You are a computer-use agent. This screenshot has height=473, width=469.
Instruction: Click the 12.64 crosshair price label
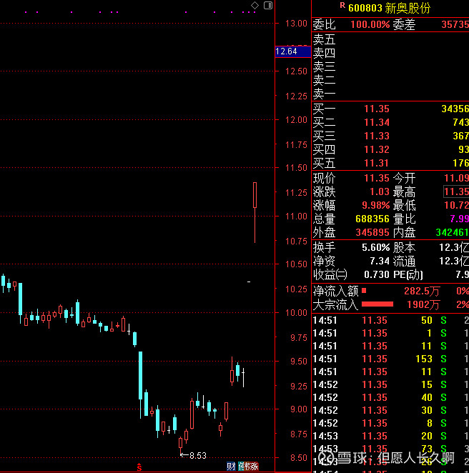coord(292,51)
